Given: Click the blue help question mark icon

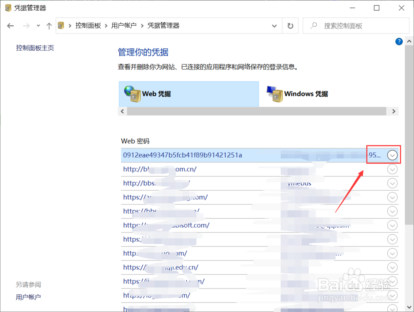Looking at the screenshot, I should (x=399, y=41).
